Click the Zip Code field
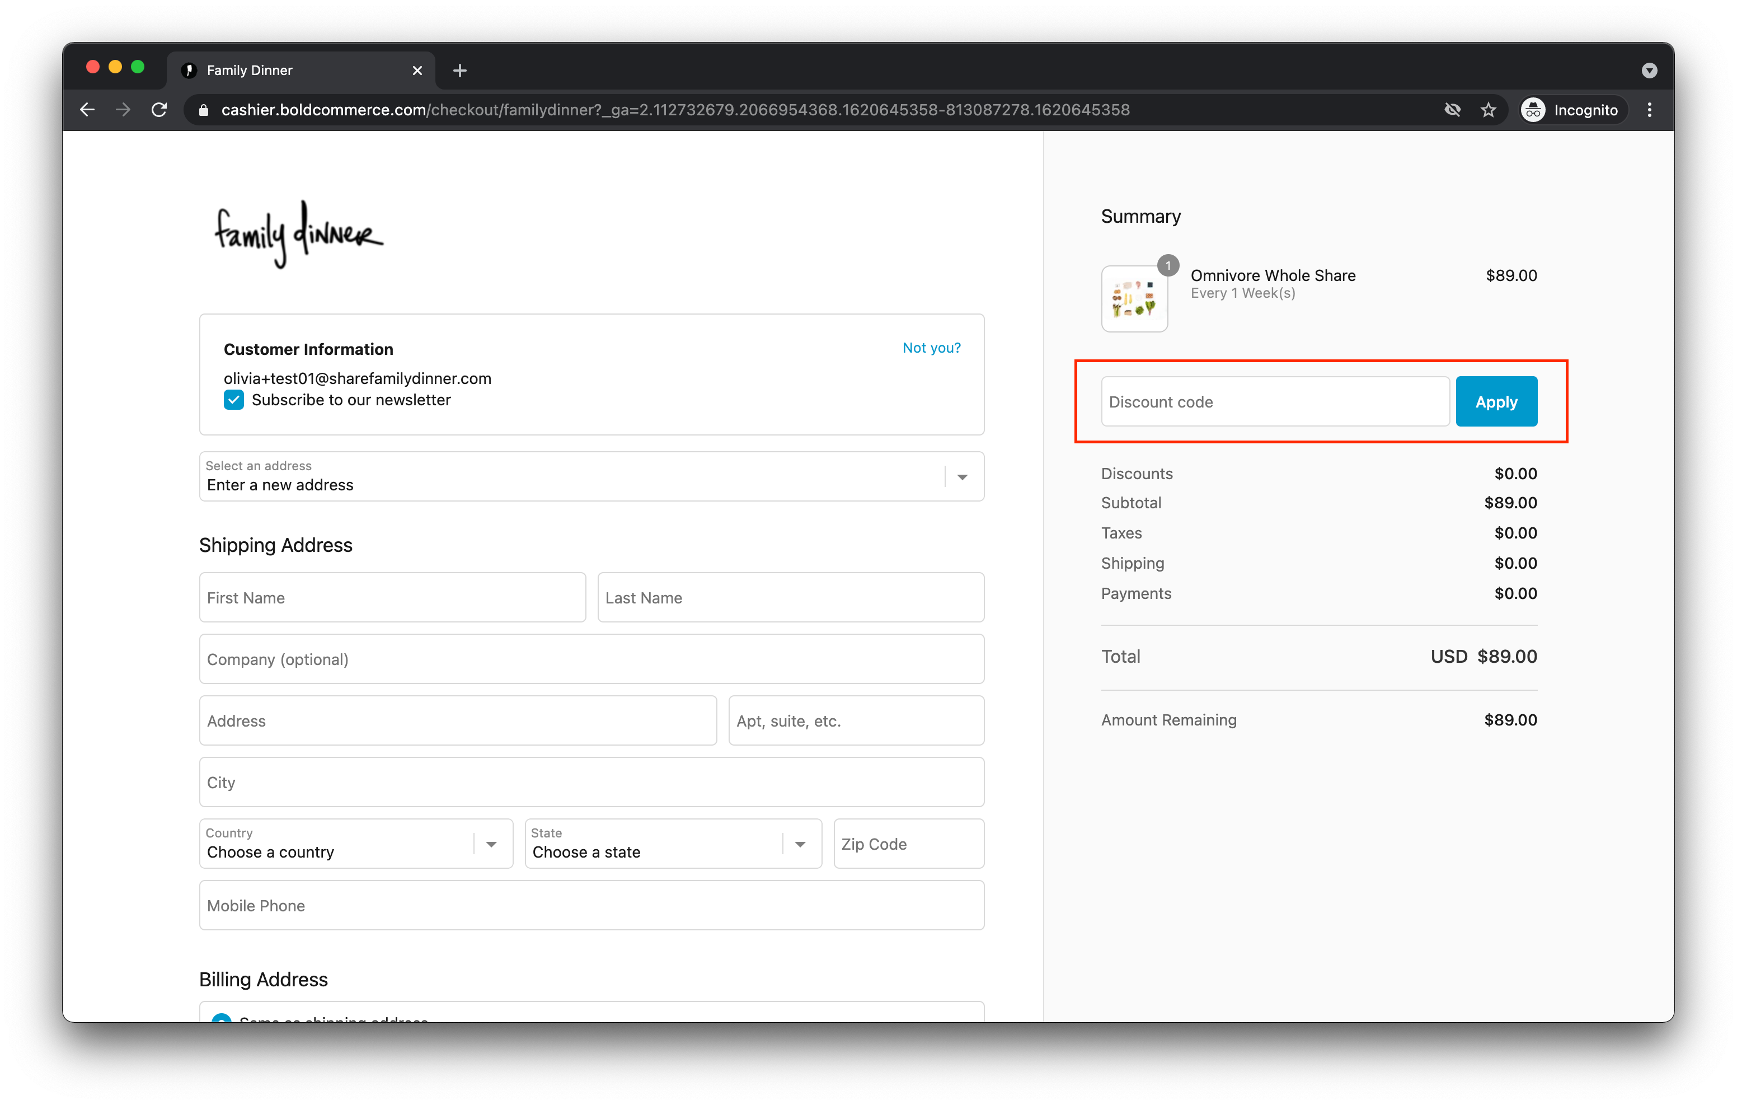1737x1105 pixels. [909, 844]
